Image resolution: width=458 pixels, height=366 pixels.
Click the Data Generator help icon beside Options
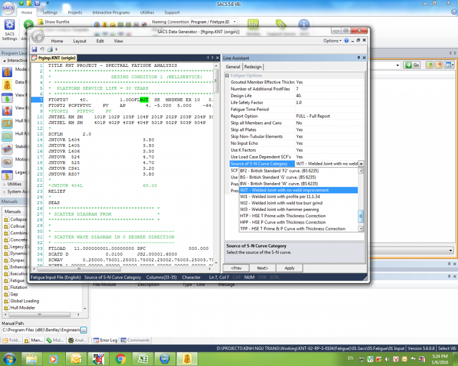tap(346, 41)
